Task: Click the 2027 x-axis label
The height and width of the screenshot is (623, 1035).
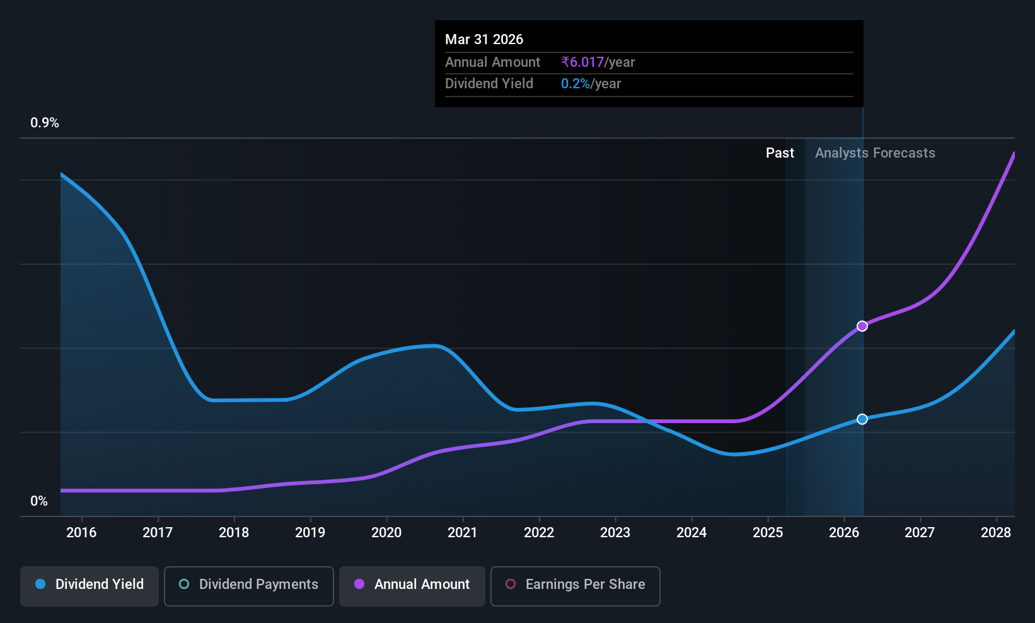Action: (x=920, y=533)
